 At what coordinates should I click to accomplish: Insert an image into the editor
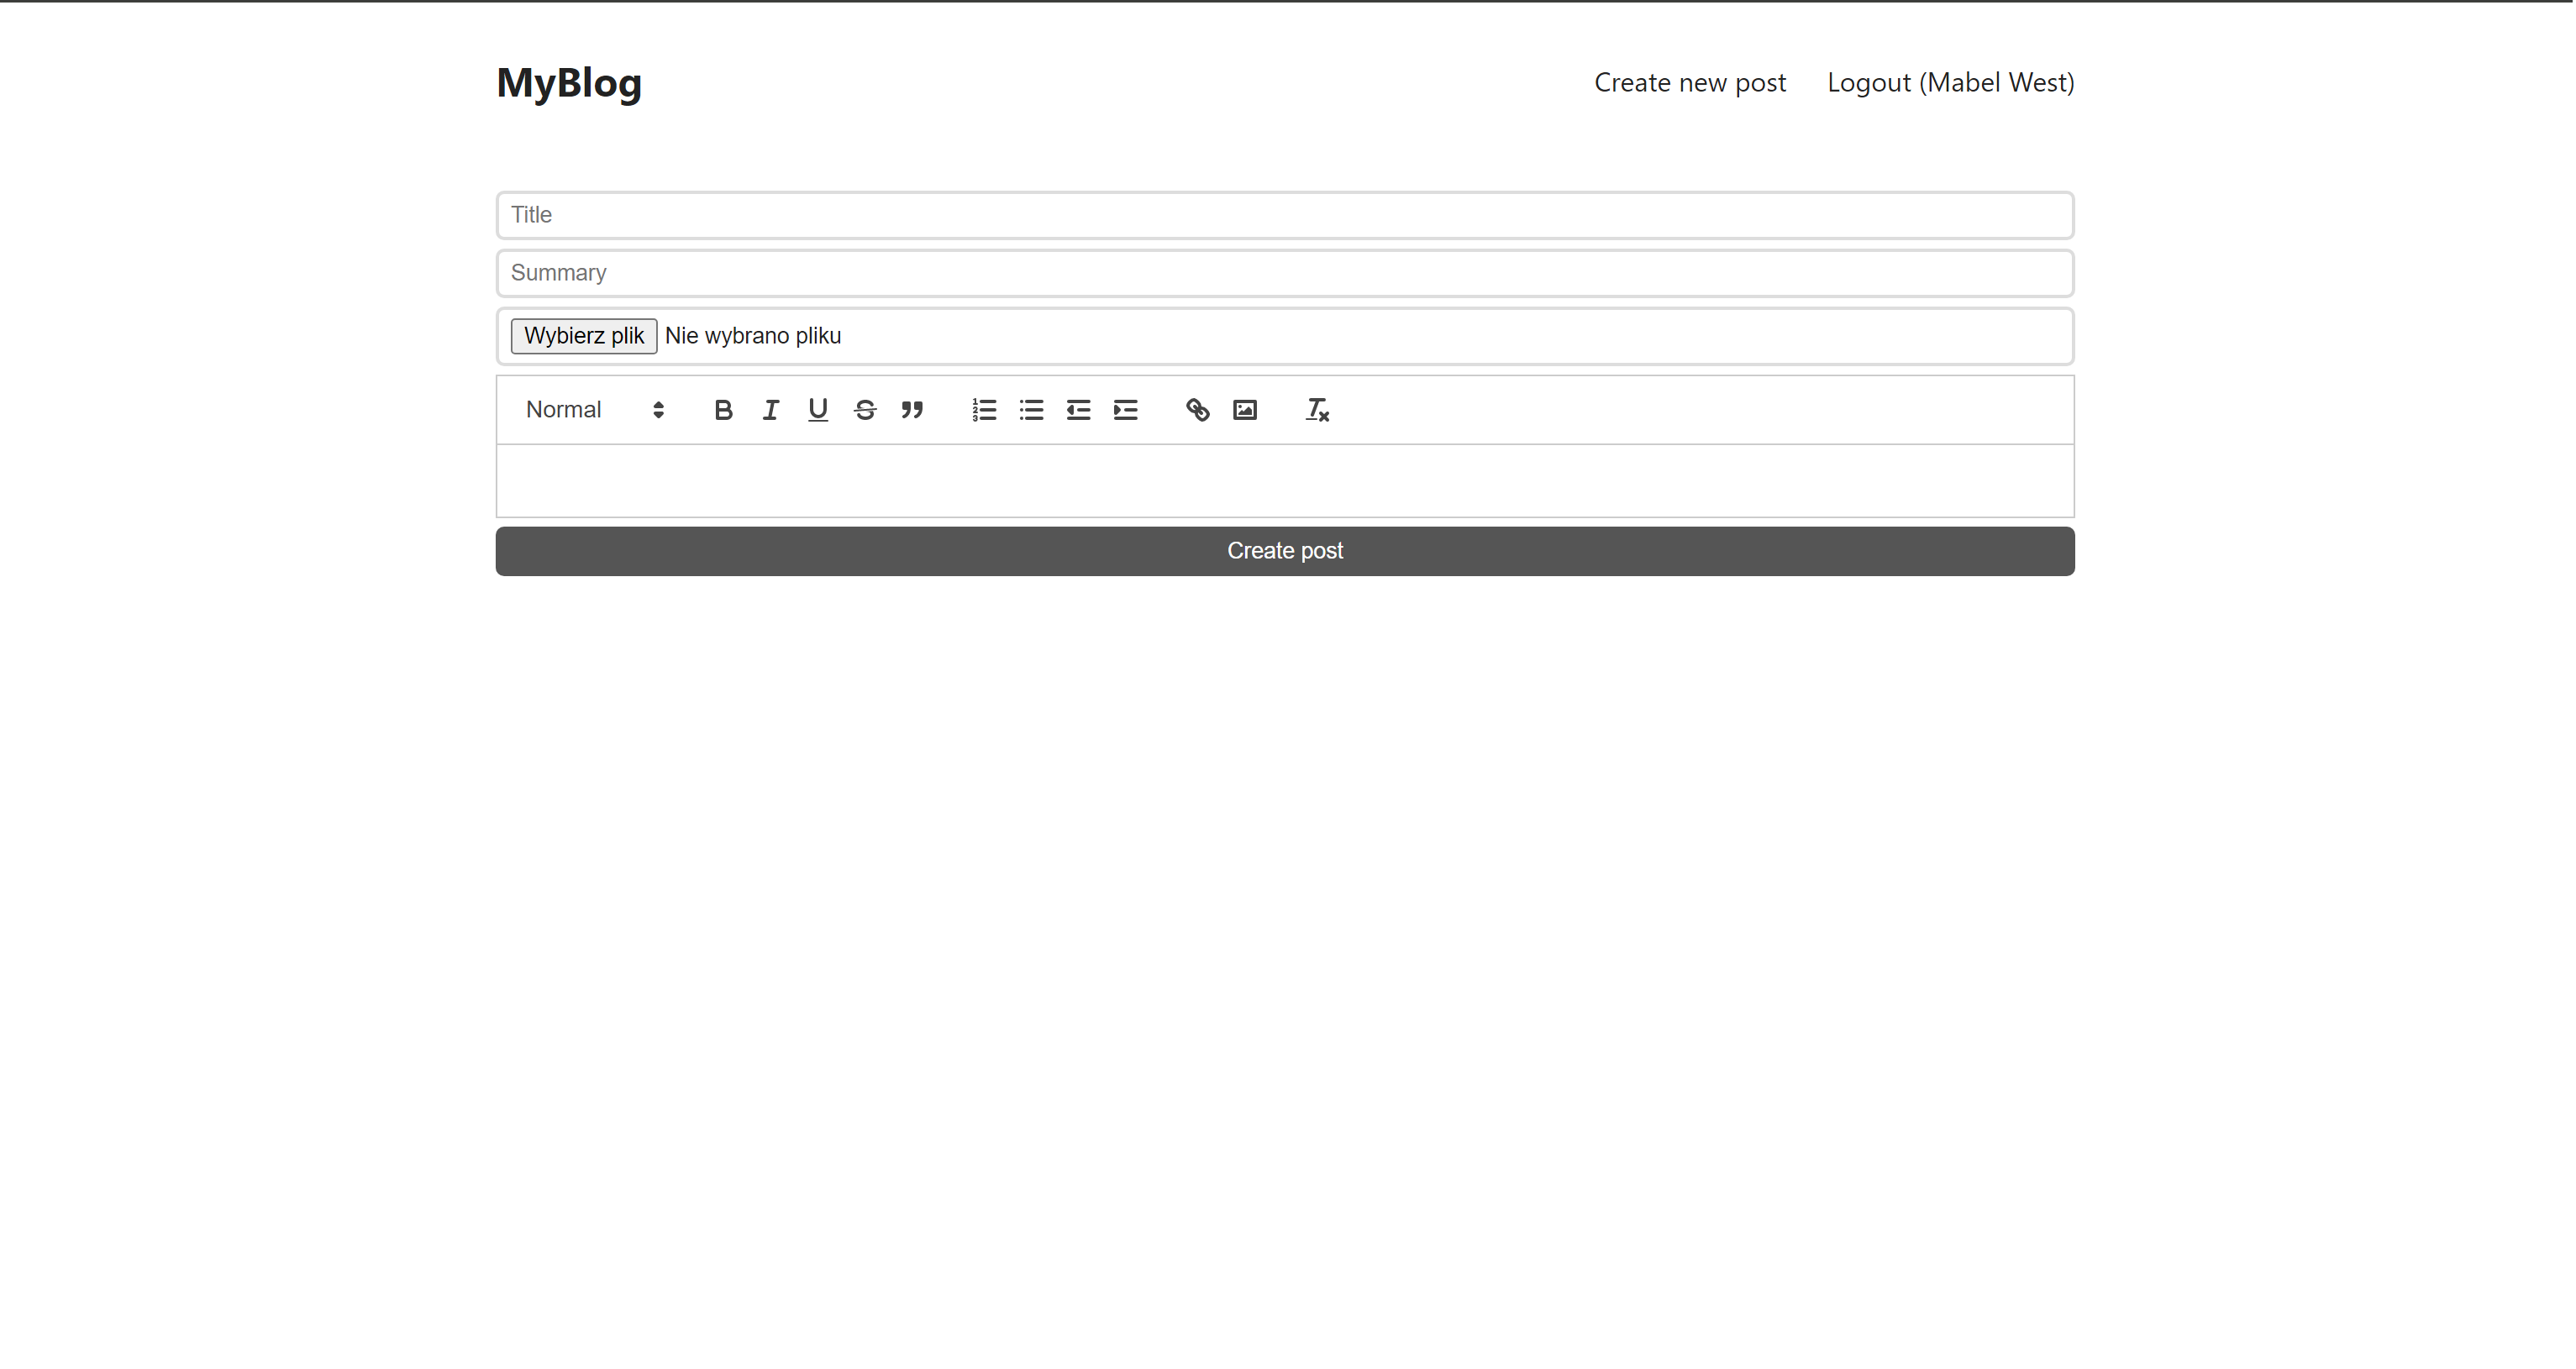coord(1244,410)
